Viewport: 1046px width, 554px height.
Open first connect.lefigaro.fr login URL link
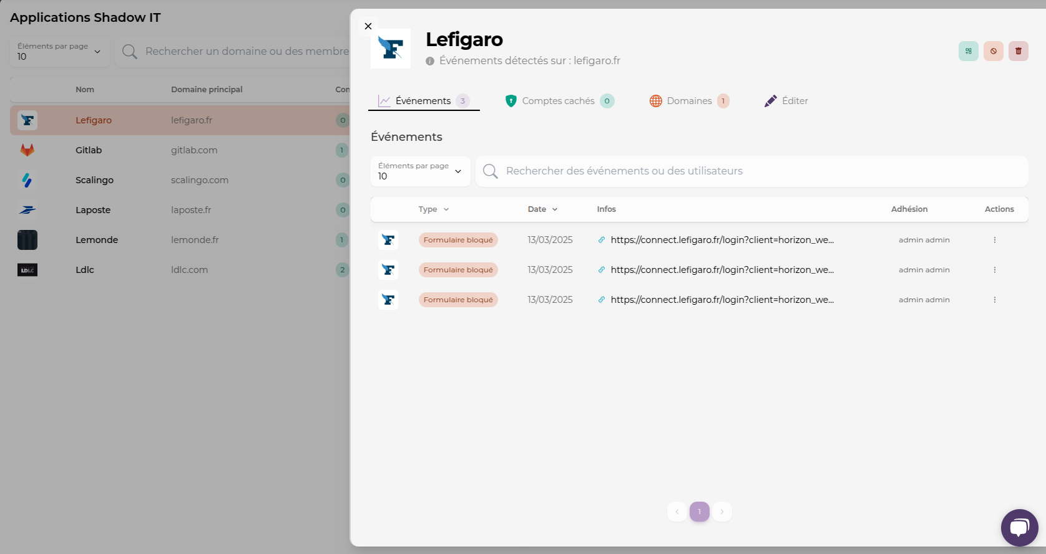[x=721, y=240]
